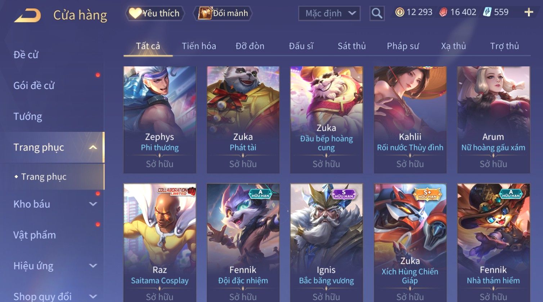Image resolution: width=543 pixels, height=302 pixels.
Task: Click the gold coin currency icon
Action: click(x=400, y=12)
